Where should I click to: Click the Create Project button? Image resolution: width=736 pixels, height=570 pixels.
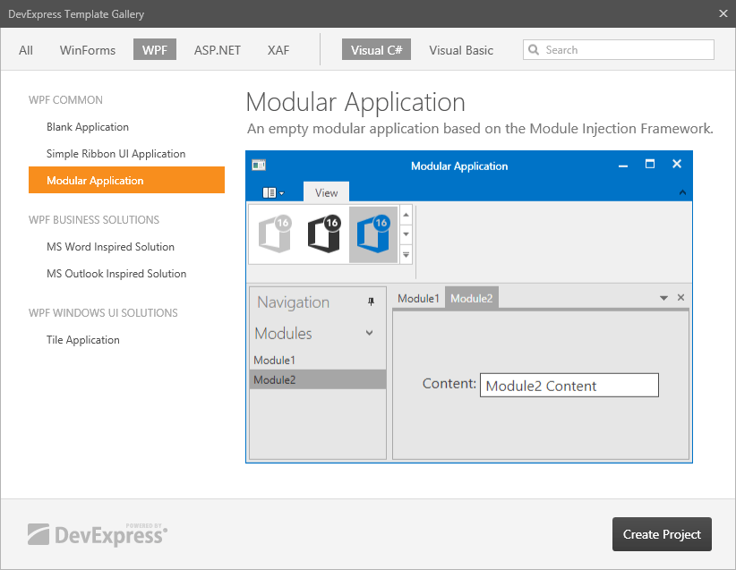[x=662, y=534]
